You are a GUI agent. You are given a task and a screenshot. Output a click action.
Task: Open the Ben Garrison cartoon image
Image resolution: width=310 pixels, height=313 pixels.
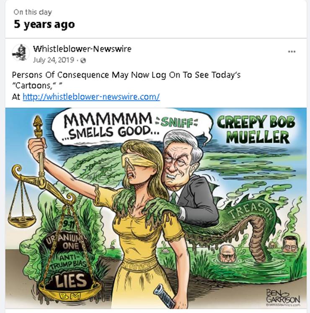156,208
